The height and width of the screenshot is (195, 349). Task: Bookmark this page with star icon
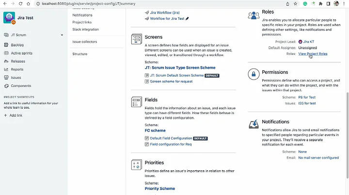(x=295, y=4)
